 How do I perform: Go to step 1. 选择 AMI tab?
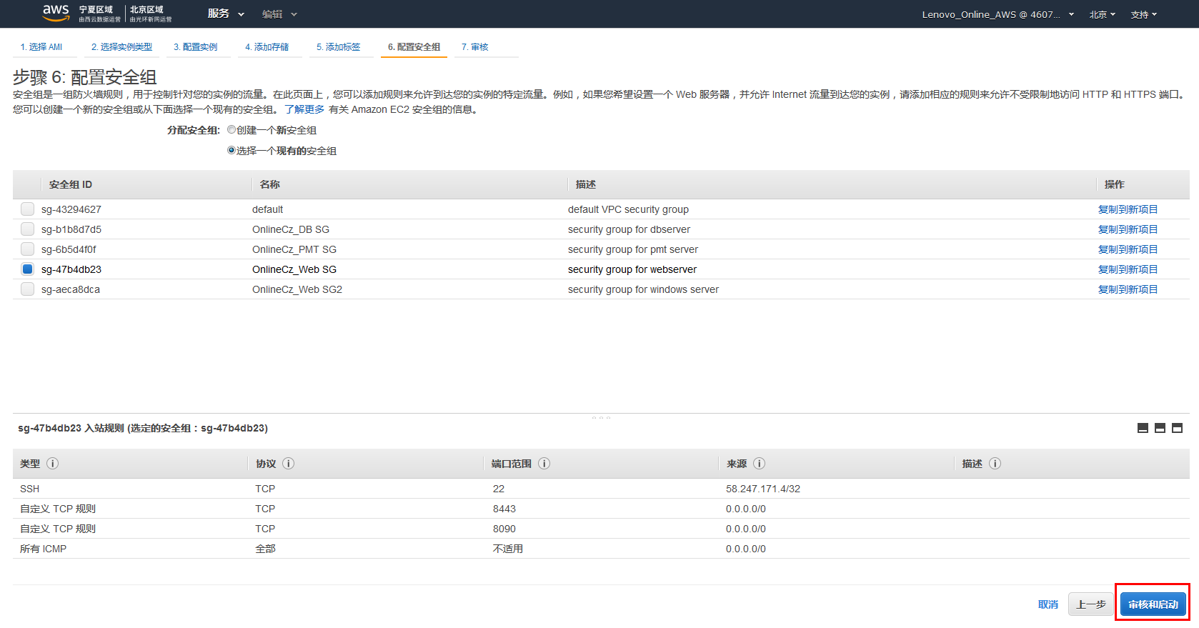(41, 47)
